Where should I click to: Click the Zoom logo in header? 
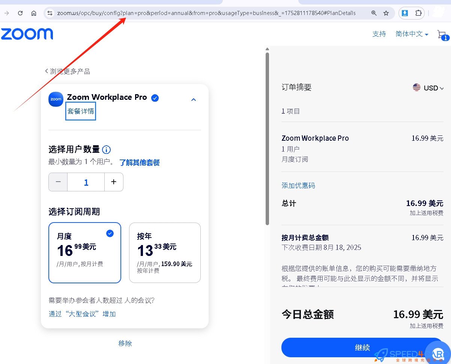[x=27, y=34]
